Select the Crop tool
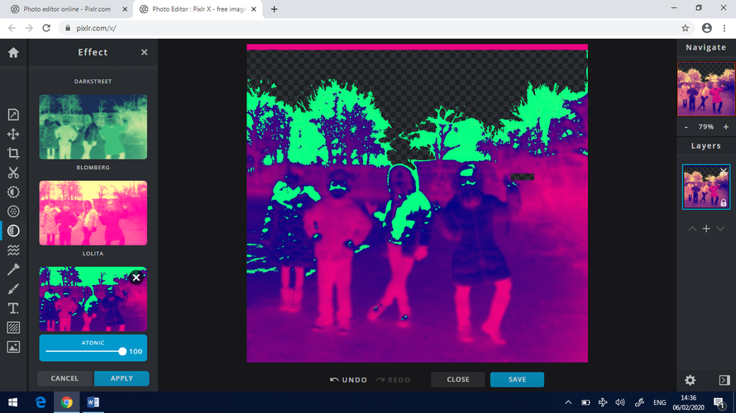This screenshot has height=413, width=736. coord(13,153)
